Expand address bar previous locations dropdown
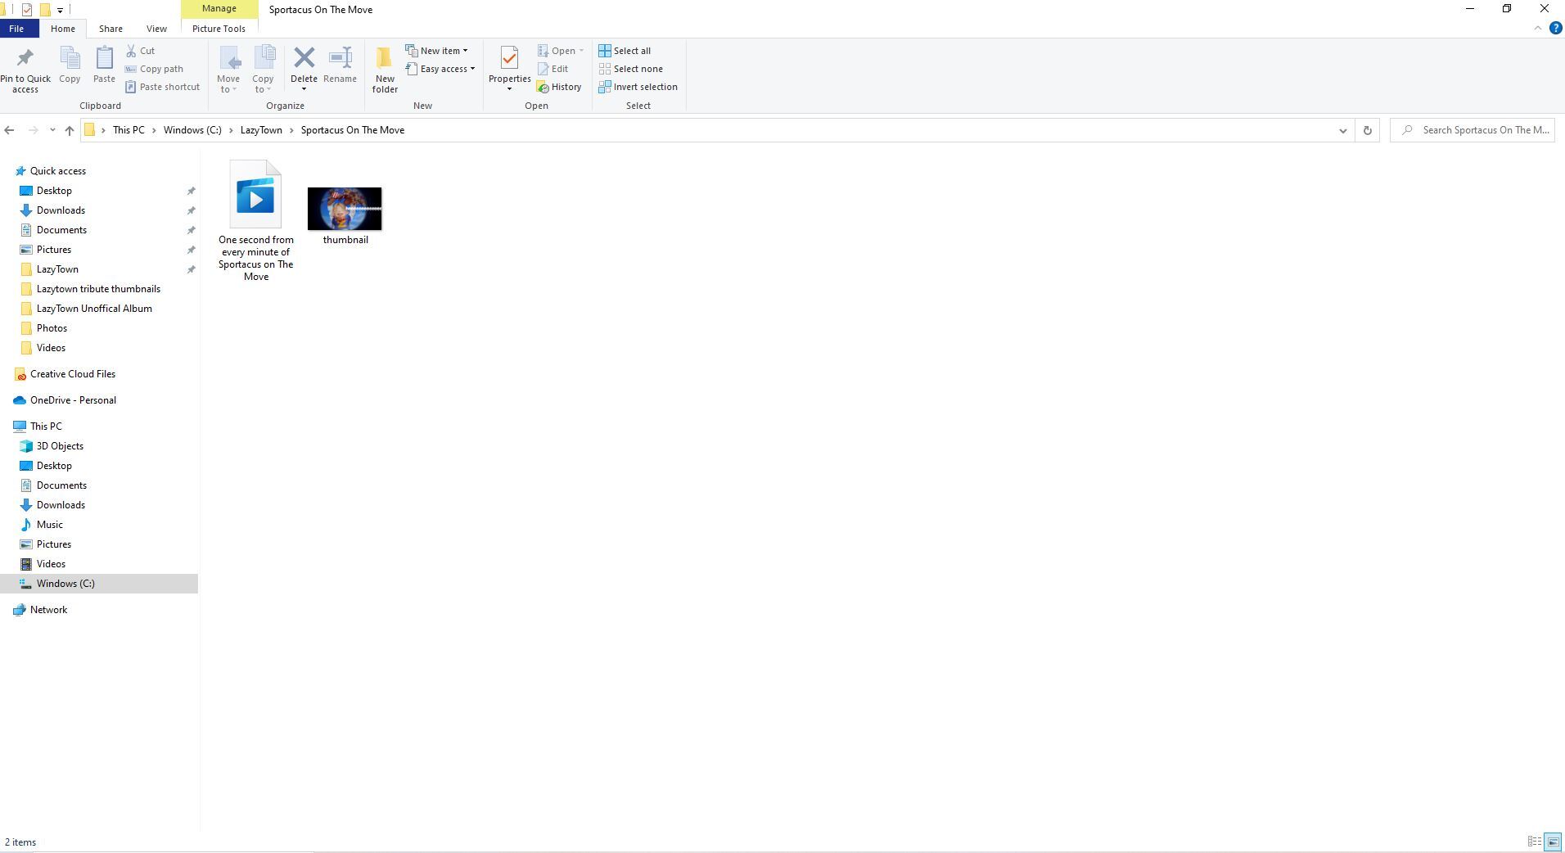The width and height of the screenshot is (1565, 853). [1342, 130]
